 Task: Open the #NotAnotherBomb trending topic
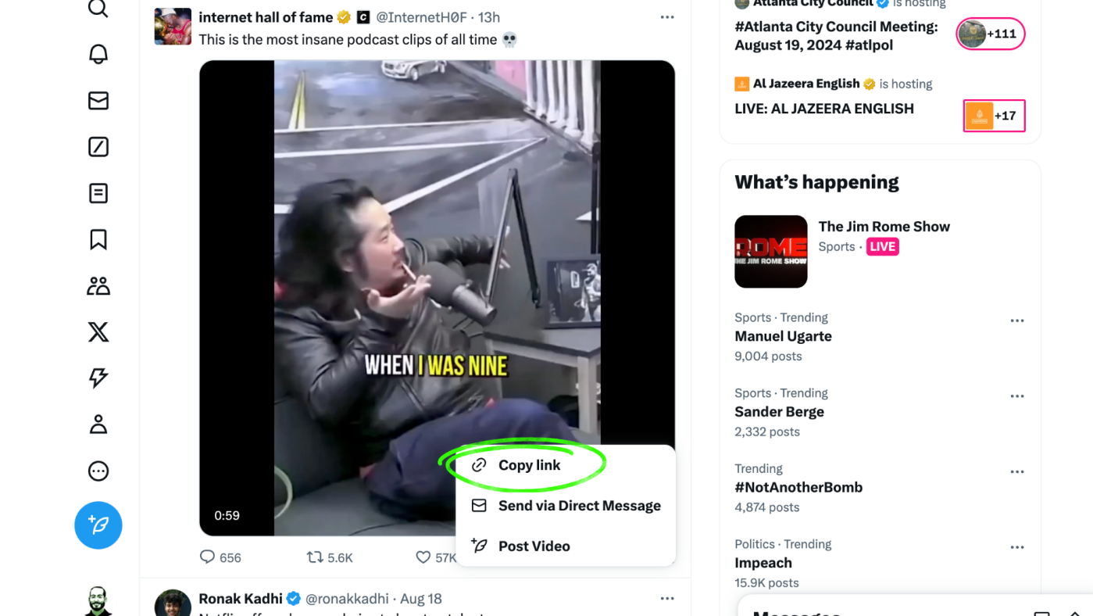(x=798, y=487)
